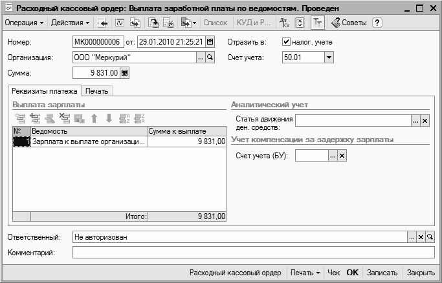Clear the Счет учета (БУ) field

[x=342, y=155]
